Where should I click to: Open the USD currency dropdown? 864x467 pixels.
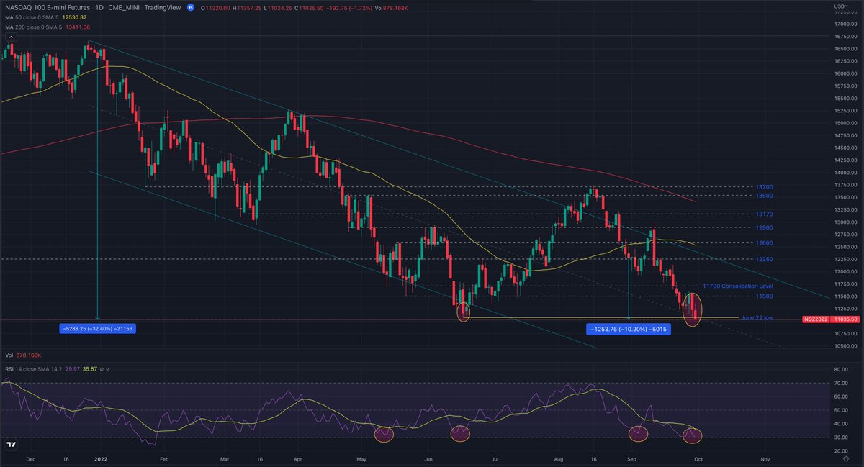click(x=842, y=6)
